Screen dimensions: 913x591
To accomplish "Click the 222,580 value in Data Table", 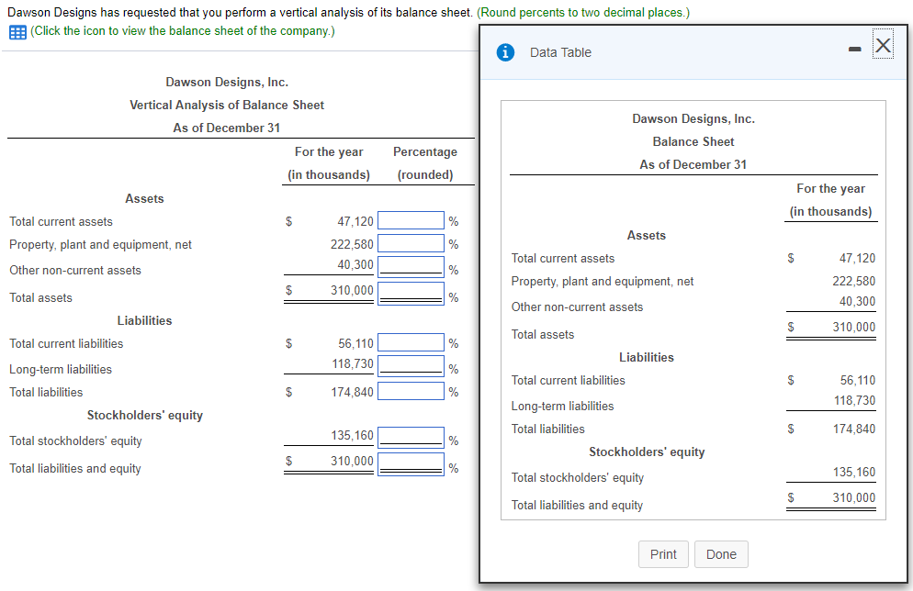I will 853,281.
